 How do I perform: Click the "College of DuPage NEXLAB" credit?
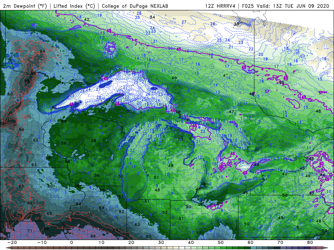[135, 6]
